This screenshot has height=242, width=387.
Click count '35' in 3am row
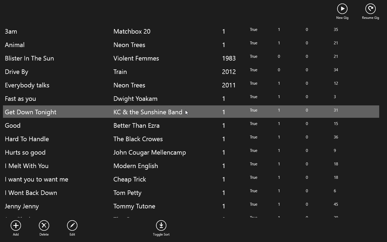pos(336,30)
